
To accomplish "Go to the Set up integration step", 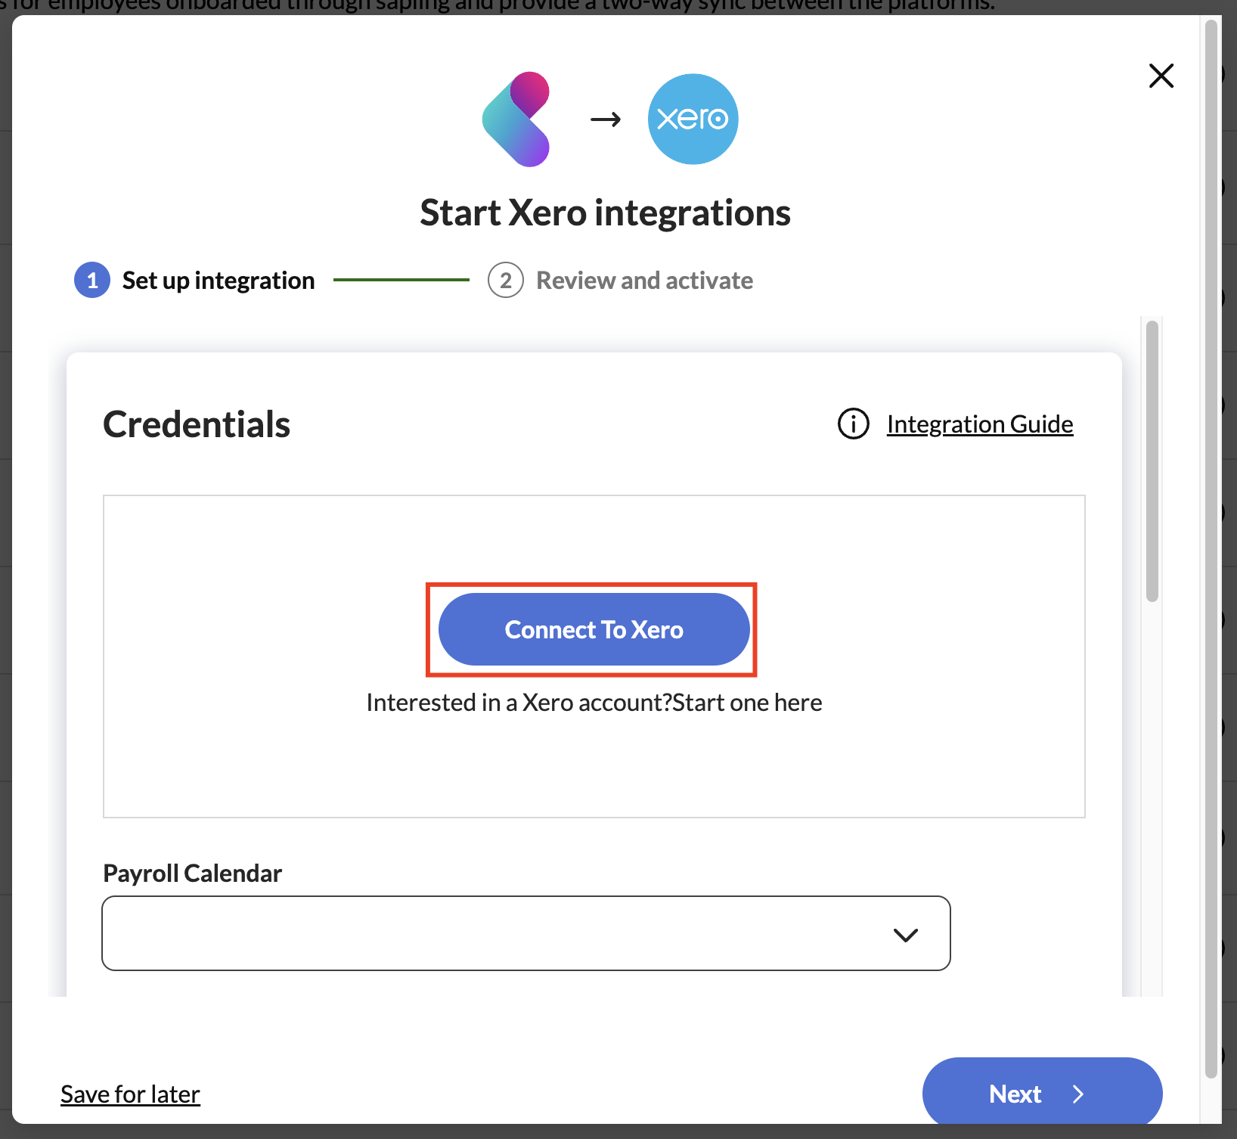I will click(x=218, y=281).
